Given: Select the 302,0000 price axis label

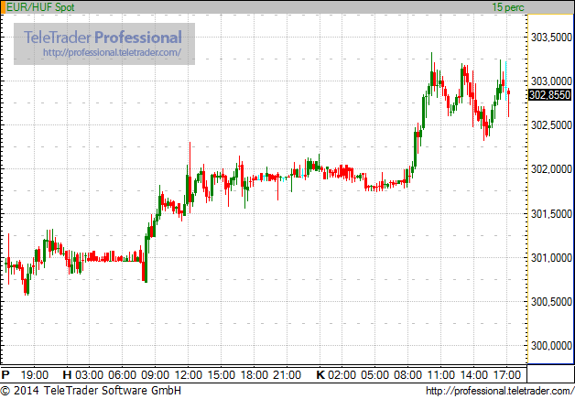Looking at the screenshot, I should tap(551, 169).
